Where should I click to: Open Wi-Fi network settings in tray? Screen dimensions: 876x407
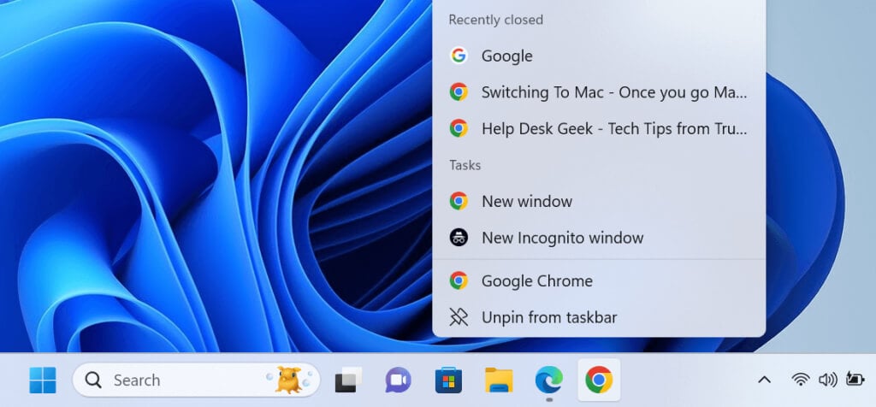(x=801, y=380)
